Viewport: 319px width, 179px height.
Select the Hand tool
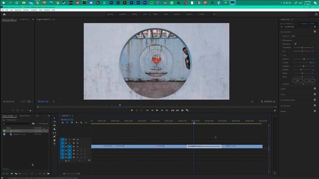pyautogui.click(x=54, y=140)
